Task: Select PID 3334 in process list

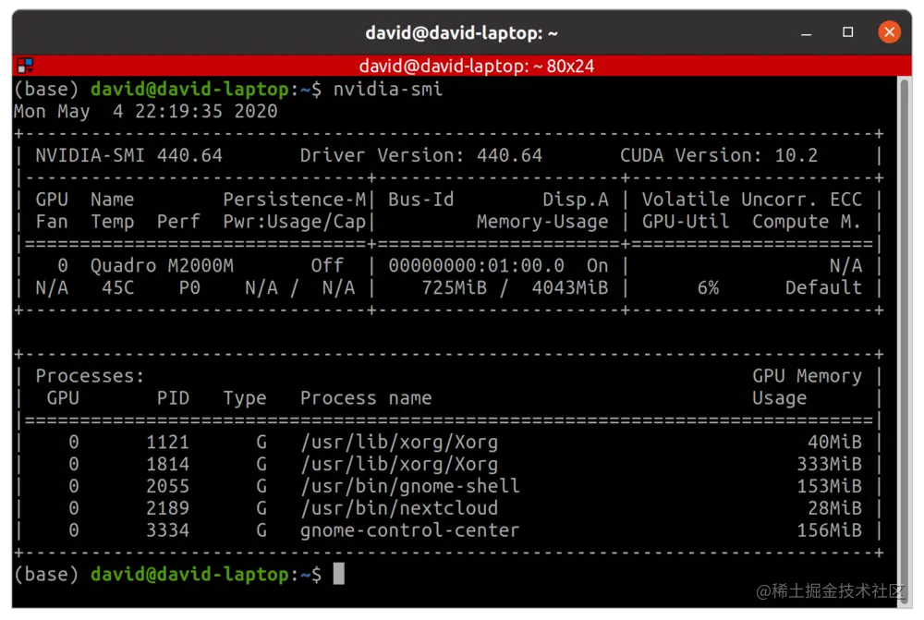Action: [167, 530]
